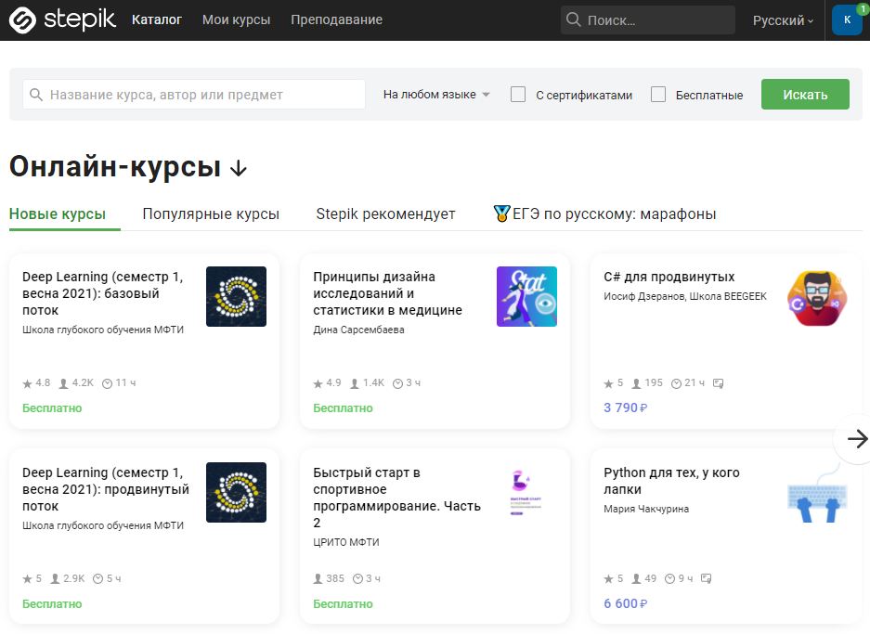Click the certificate icon on Python для тех card
This screenshot has height=634, width=870.
(x=706, y=578)
